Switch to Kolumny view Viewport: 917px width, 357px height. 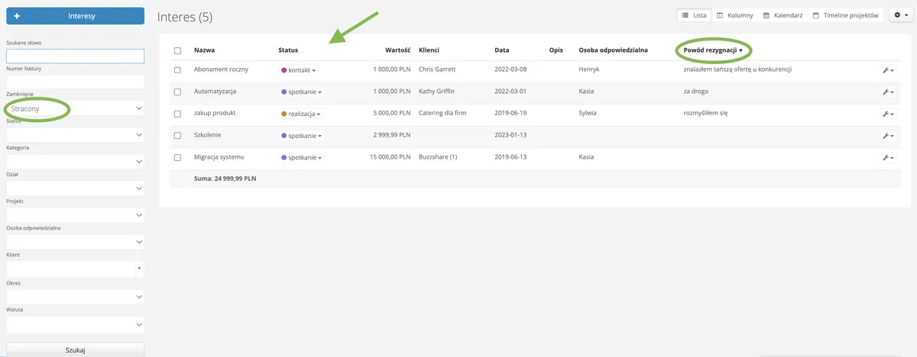(x=734, y=15)
